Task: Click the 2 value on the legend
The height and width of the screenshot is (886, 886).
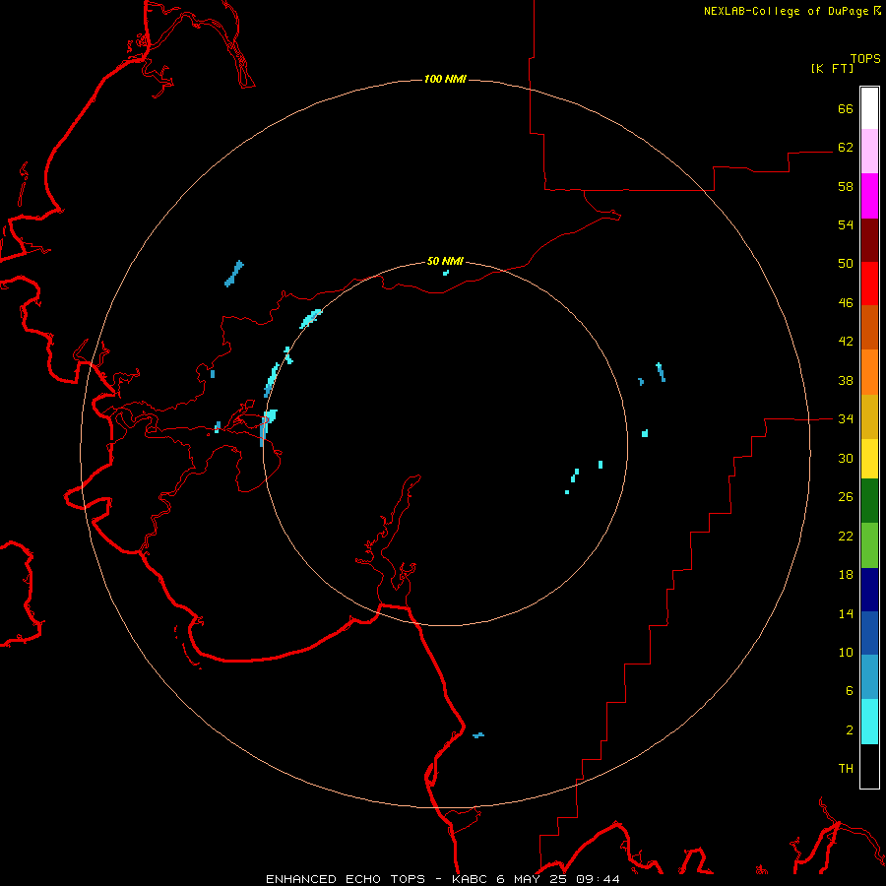Action: tap(850, 729)
